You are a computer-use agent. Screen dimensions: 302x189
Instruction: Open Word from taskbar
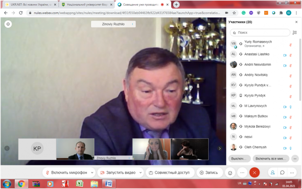[109, 184]
